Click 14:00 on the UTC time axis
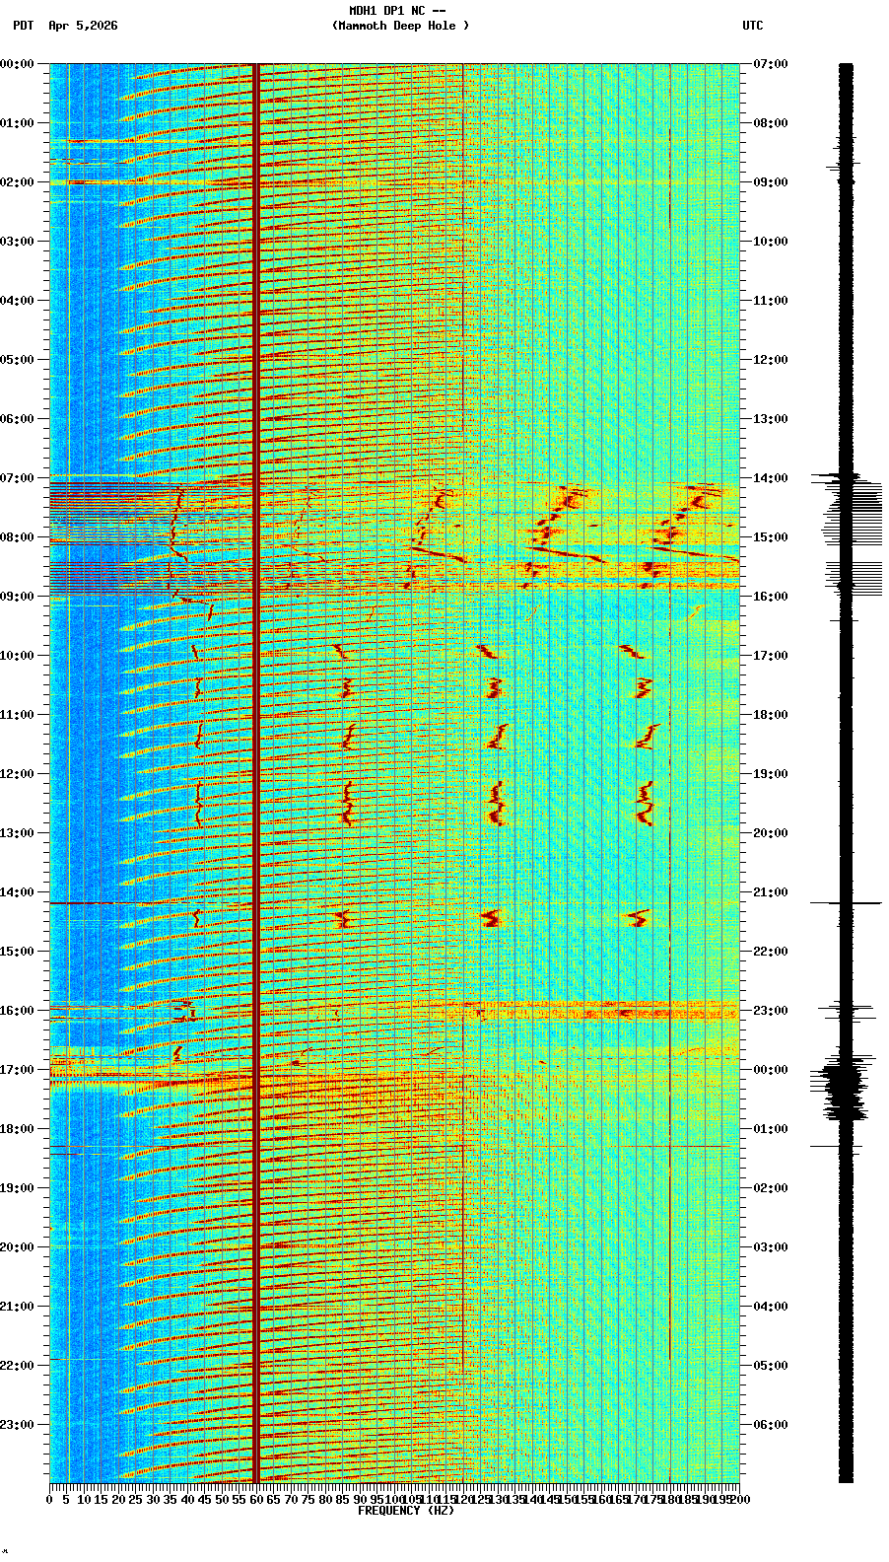 tap(771, 478)
